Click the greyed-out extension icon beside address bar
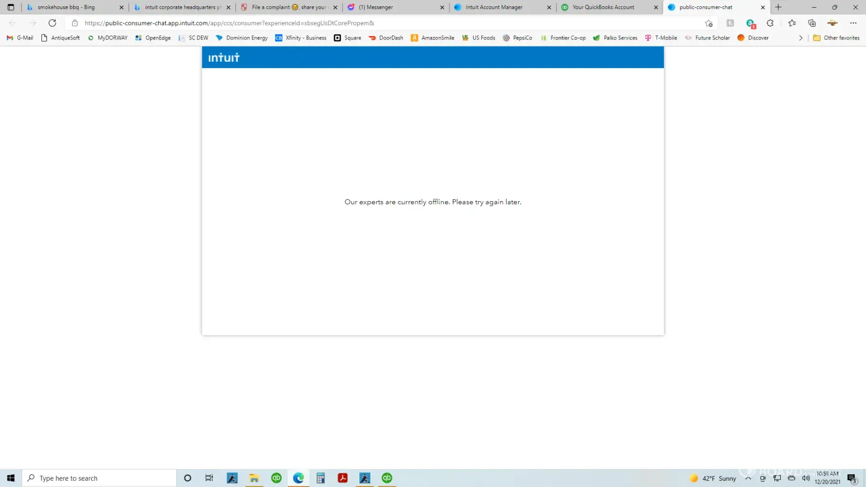This screenshot has width=866, height=487. 730,23
